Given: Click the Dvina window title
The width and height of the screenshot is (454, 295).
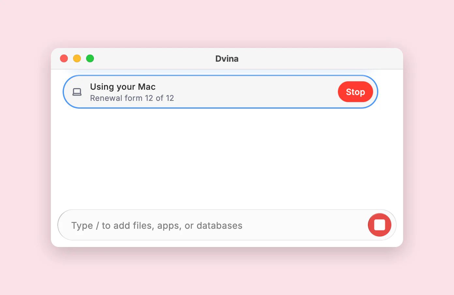Looking at the screenshot, I should tap(227, 59).
